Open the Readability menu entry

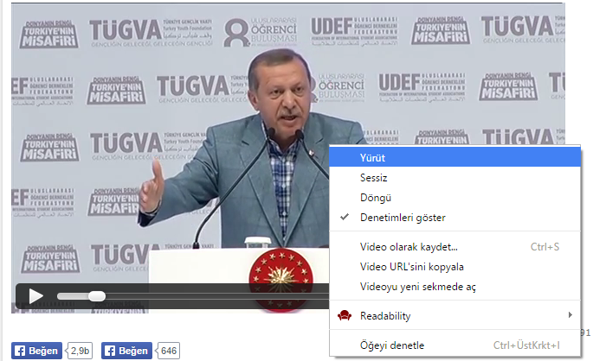[x=385, y=316]
